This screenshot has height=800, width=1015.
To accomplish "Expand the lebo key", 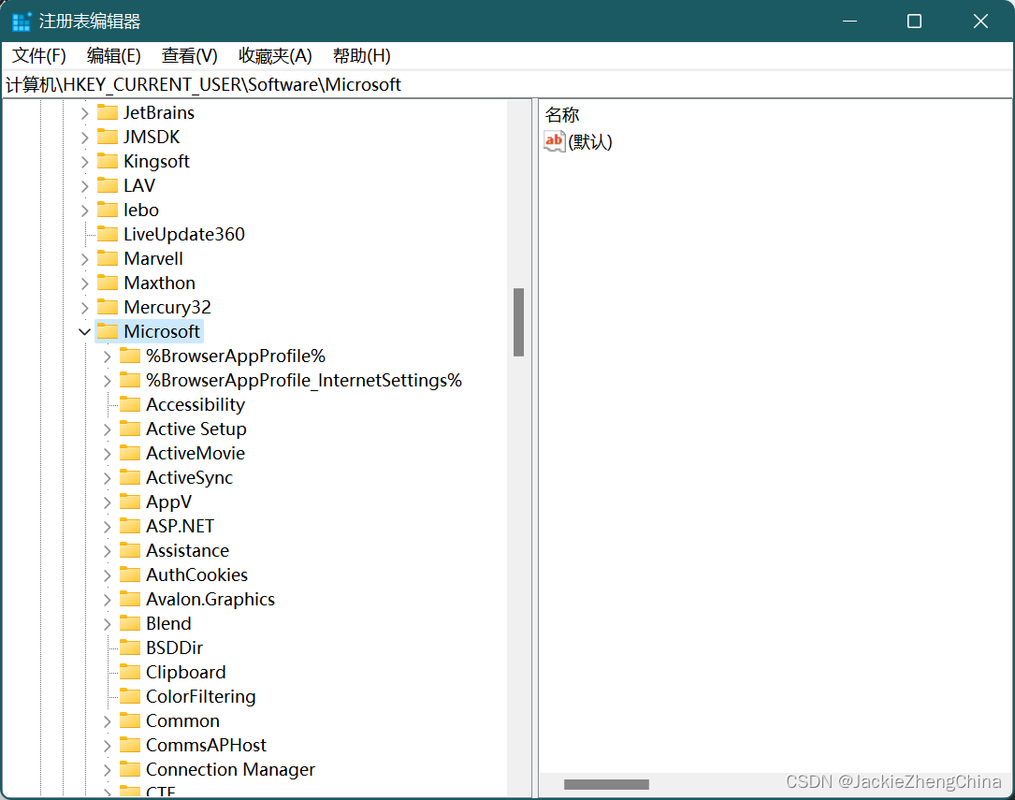I will click(x=85, y=211).
